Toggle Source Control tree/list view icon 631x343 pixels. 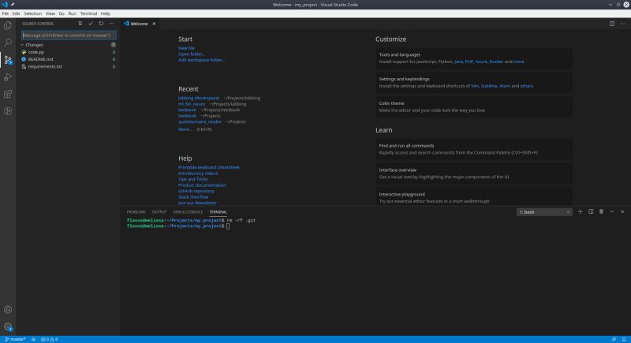click(80, 24)
